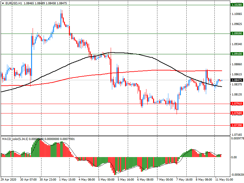Click the 1.10065 price scale value
The image size is (244, 183).
(x=237, y=14)
